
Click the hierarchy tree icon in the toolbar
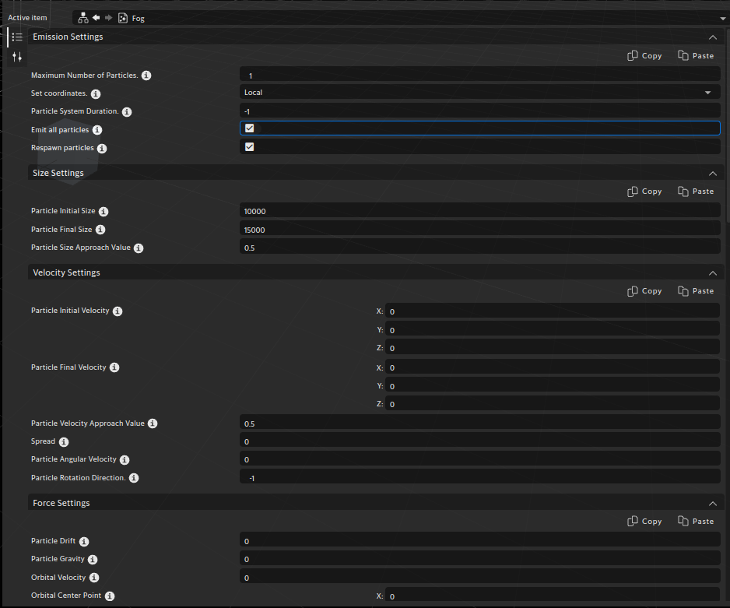point(83,17)
